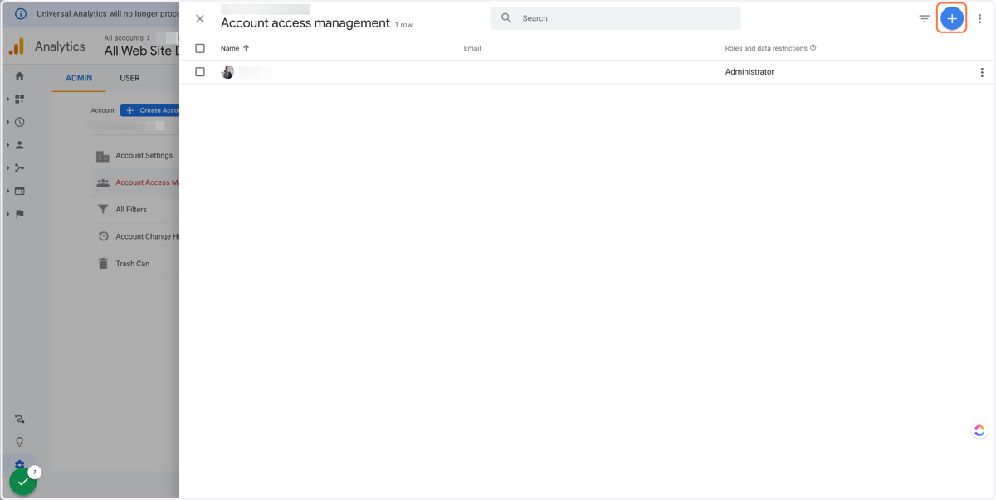Viewport: 996px width, 500px height.
Task: Open more options menu in panel header
Action: coord(979,18)
